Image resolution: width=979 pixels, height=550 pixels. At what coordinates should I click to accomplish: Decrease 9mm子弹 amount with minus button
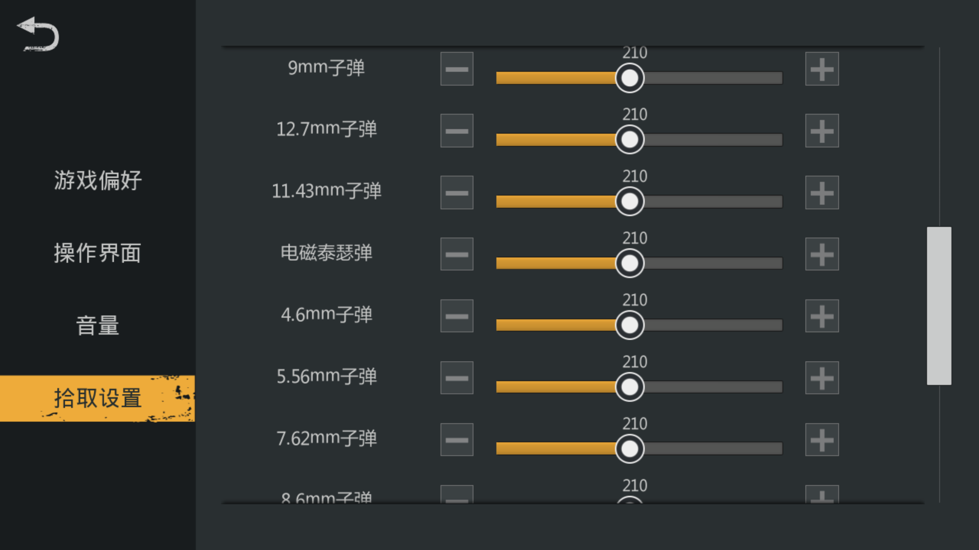click(x=457, y=69)
